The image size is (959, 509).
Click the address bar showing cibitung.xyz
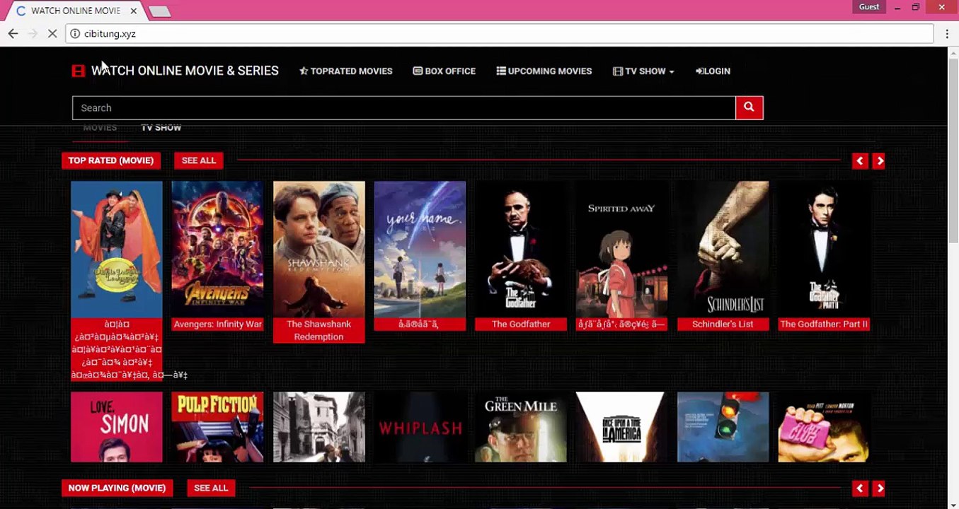500,33
